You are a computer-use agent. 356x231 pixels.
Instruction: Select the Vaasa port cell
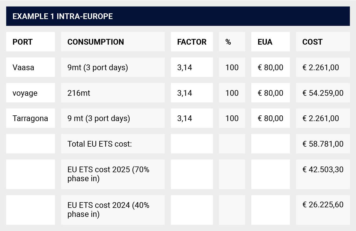pyautogui.click(x=30, y=67)
